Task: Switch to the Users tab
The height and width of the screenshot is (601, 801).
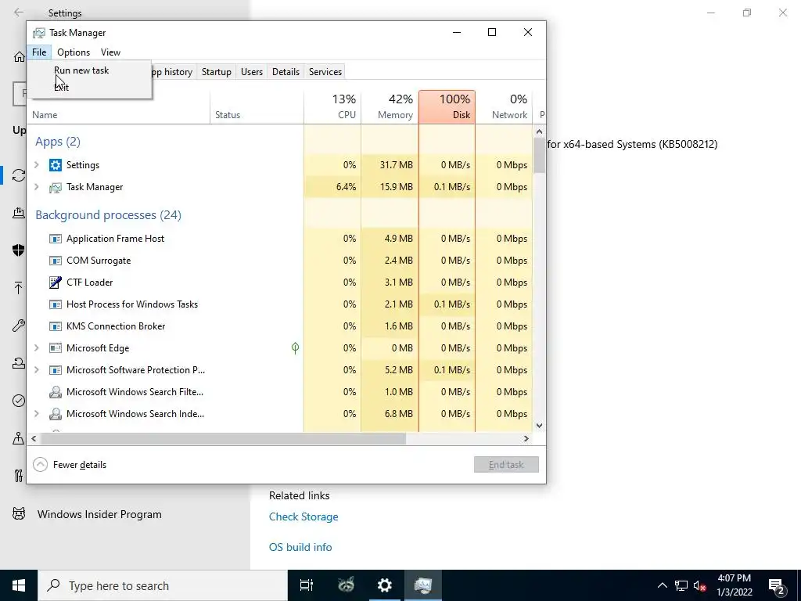Action: 252,72
